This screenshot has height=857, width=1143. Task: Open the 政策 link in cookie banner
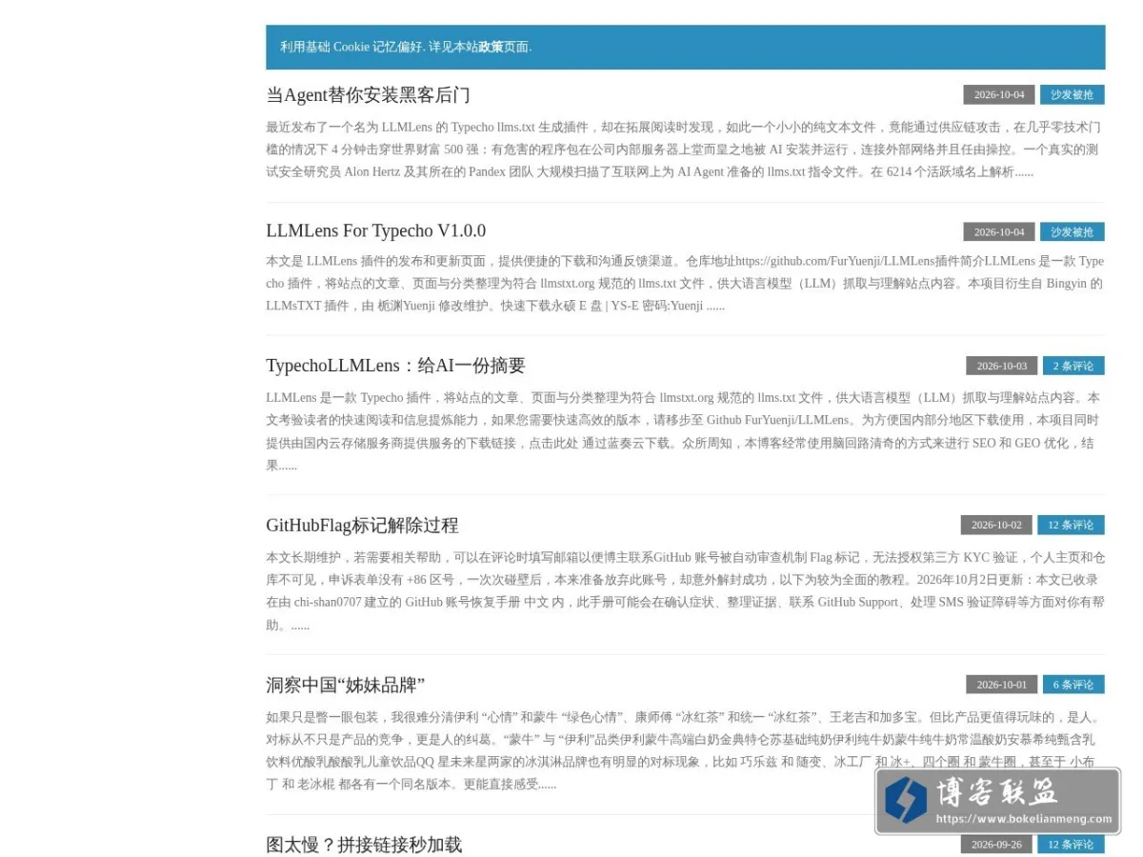click(491, 47)
